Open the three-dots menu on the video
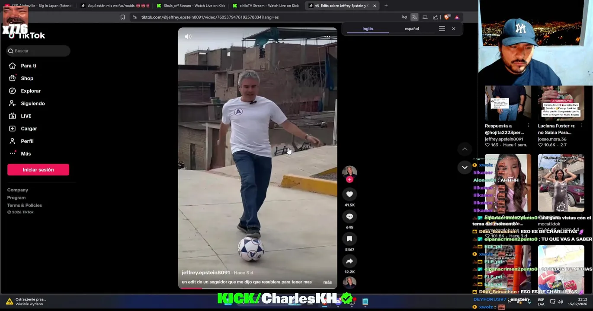The image size is (593, 311). pos(327,37)
